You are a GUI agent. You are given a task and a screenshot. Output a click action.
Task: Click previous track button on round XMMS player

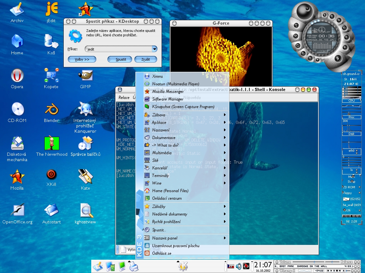tap(339, 21)
